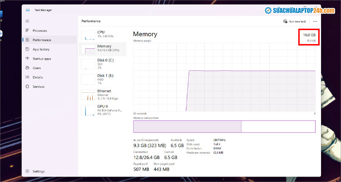This screenshot has width=341, height=182.
Task: Select the Memory entry in the performance list
Action: pos(88,48)
